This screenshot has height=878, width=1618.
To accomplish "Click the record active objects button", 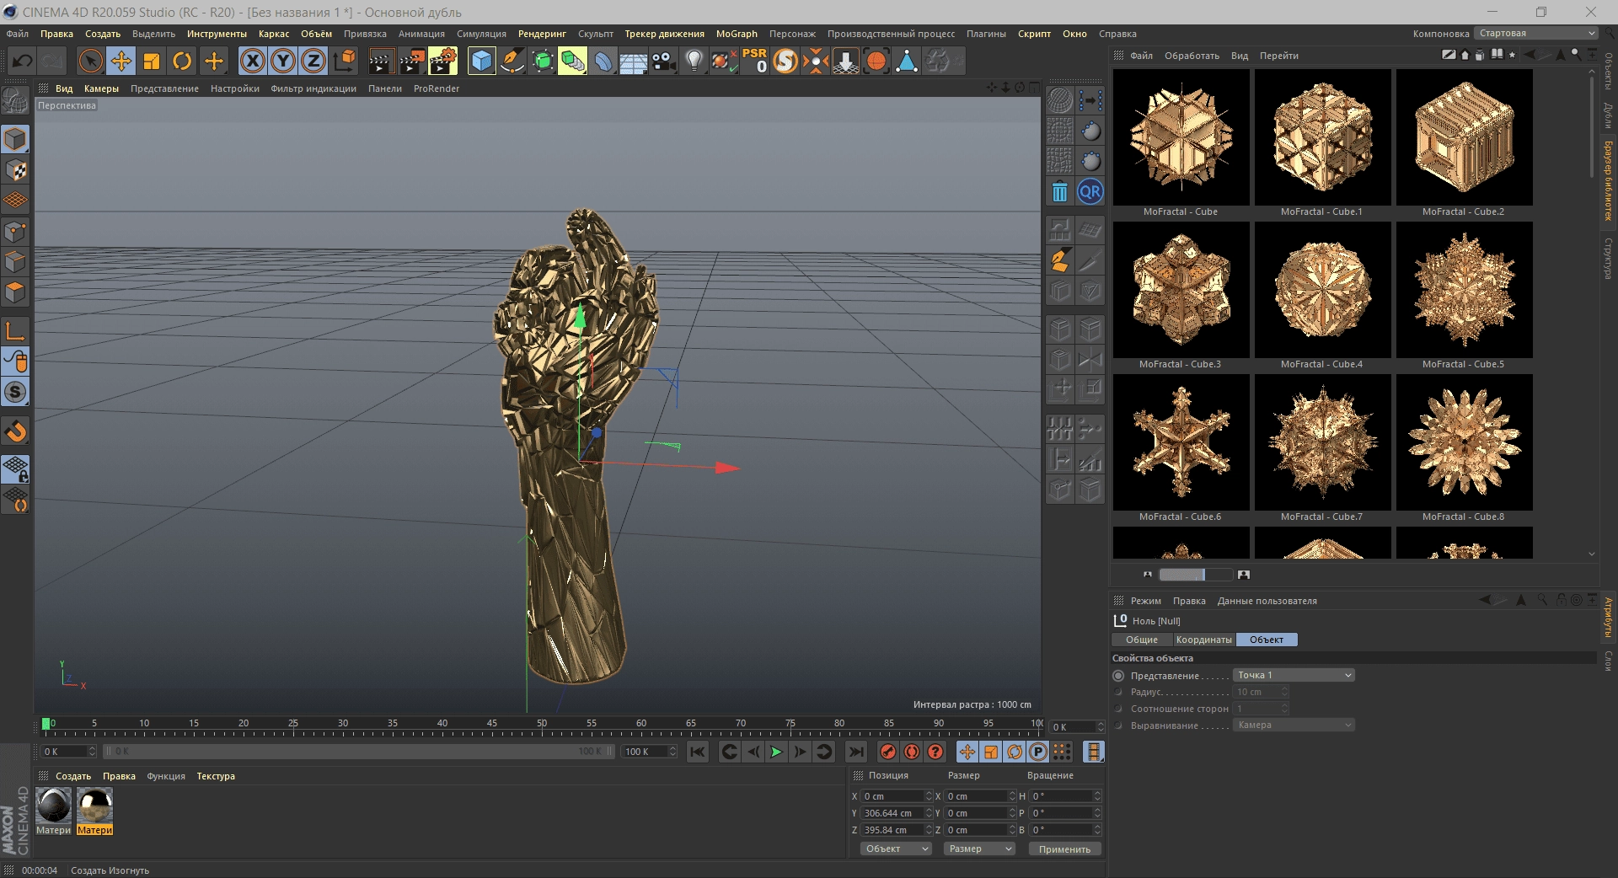I will (888, 752).
